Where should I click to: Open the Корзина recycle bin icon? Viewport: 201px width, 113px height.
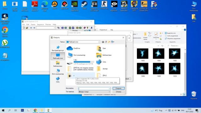point(194,95)
